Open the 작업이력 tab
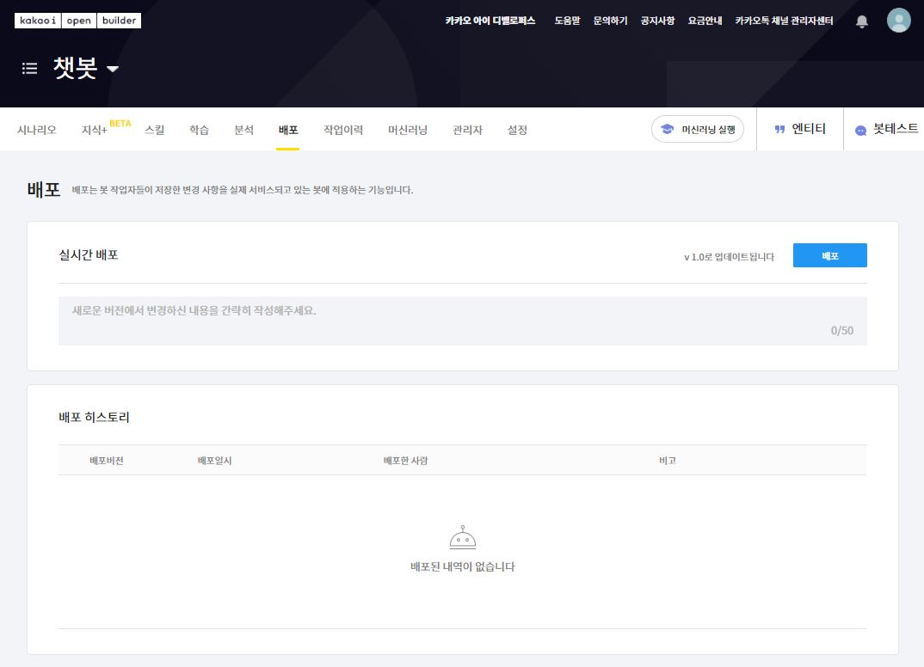The image size is (924, 667). (x=343, y=130)
